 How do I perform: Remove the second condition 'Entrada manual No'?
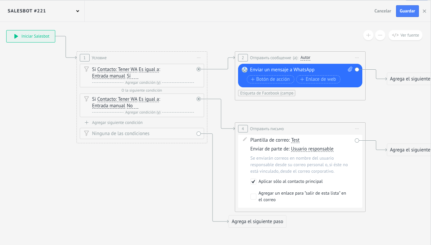198,99
